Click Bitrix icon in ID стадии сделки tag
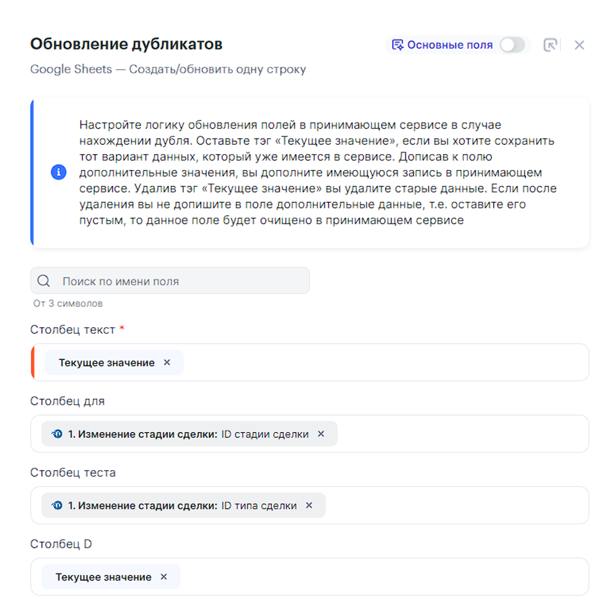This screenshot has height=609, width=613. pos(57,434)
